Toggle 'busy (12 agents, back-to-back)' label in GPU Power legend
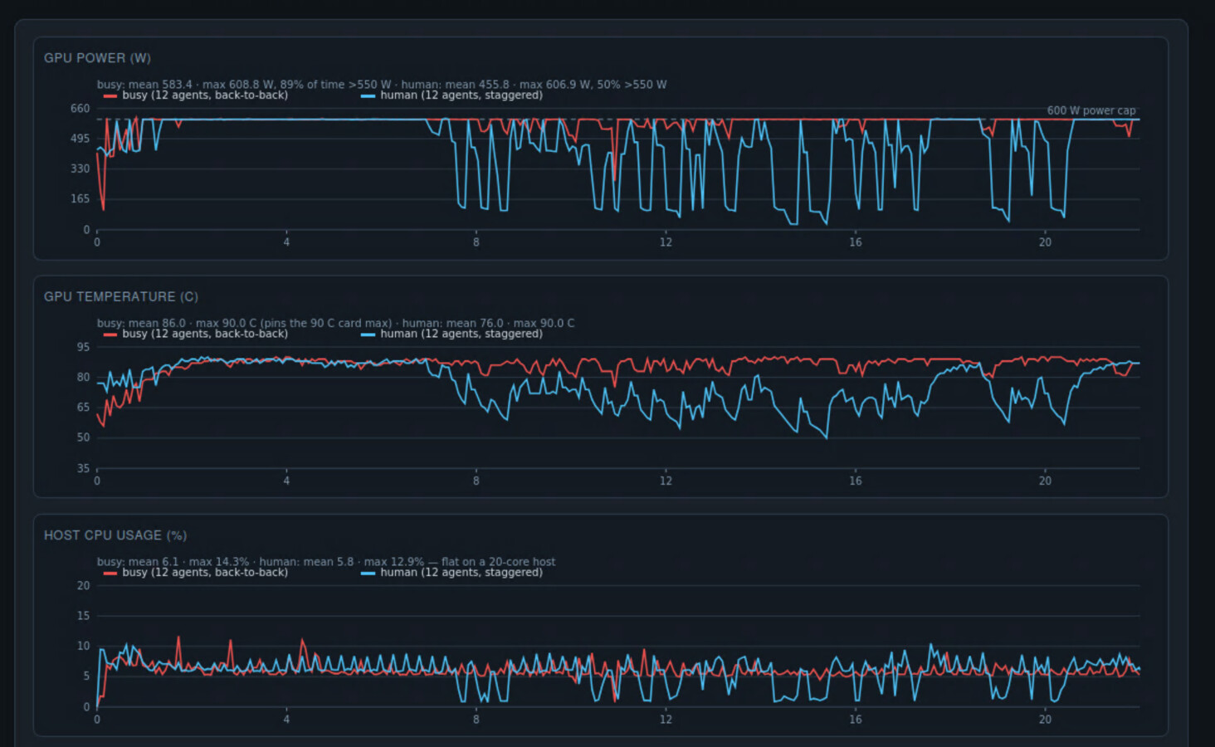The image size is (1215, 747). 205,95
